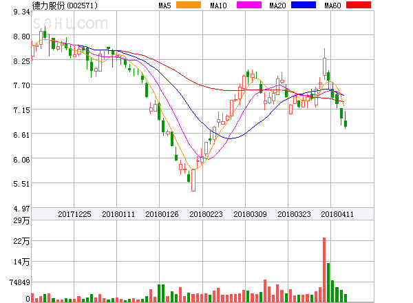Click the magenta MA10 legend swatch
413x303 pixels.
pyautogui.click(x=249, y=5)
